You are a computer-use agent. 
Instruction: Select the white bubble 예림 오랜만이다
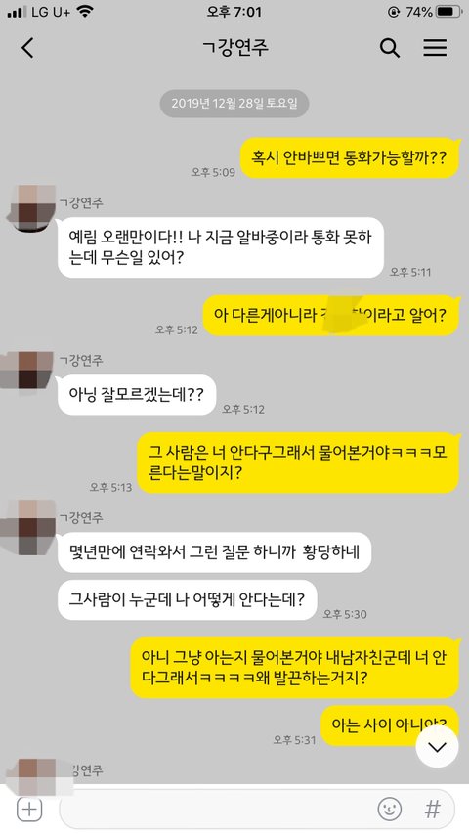pos(220,247)
